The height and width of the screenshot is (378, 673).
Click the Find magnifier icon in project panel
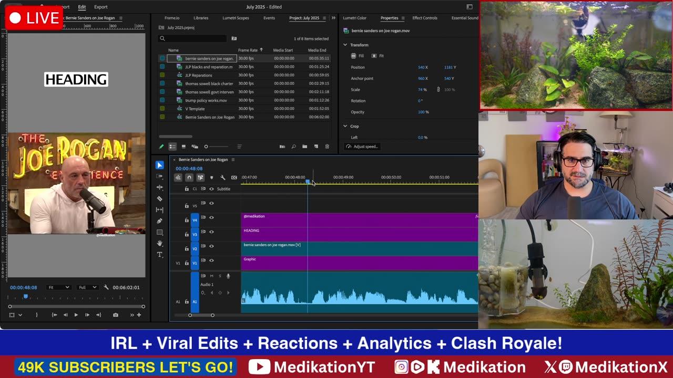(293, 146)
